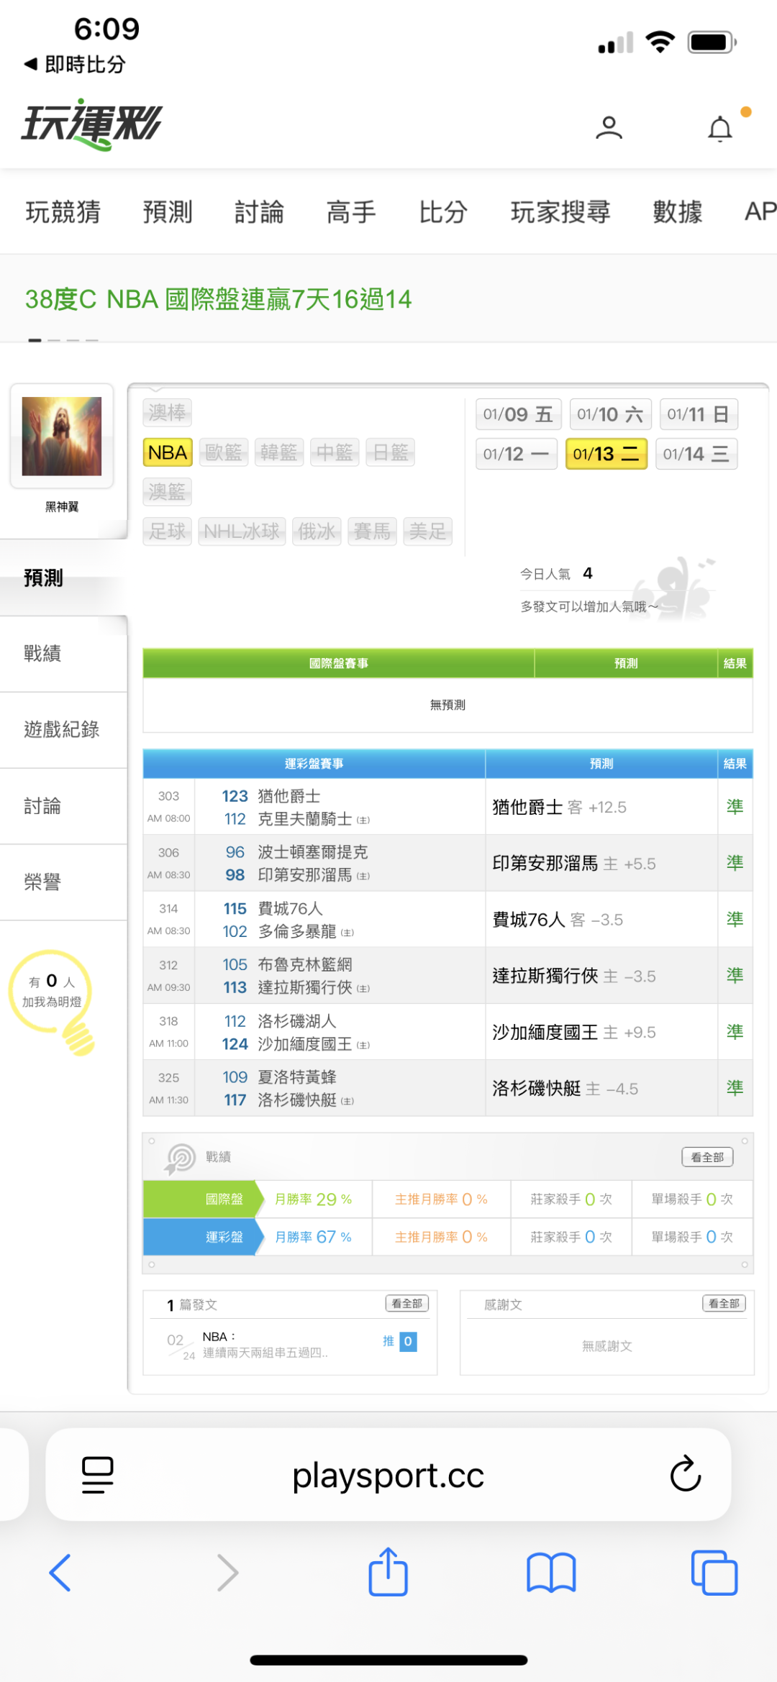Image resolution: width=777 pixels, height=1682 pixels.
Task: Open the Safari share sheet icon
Action: [x=388, y=1572]
